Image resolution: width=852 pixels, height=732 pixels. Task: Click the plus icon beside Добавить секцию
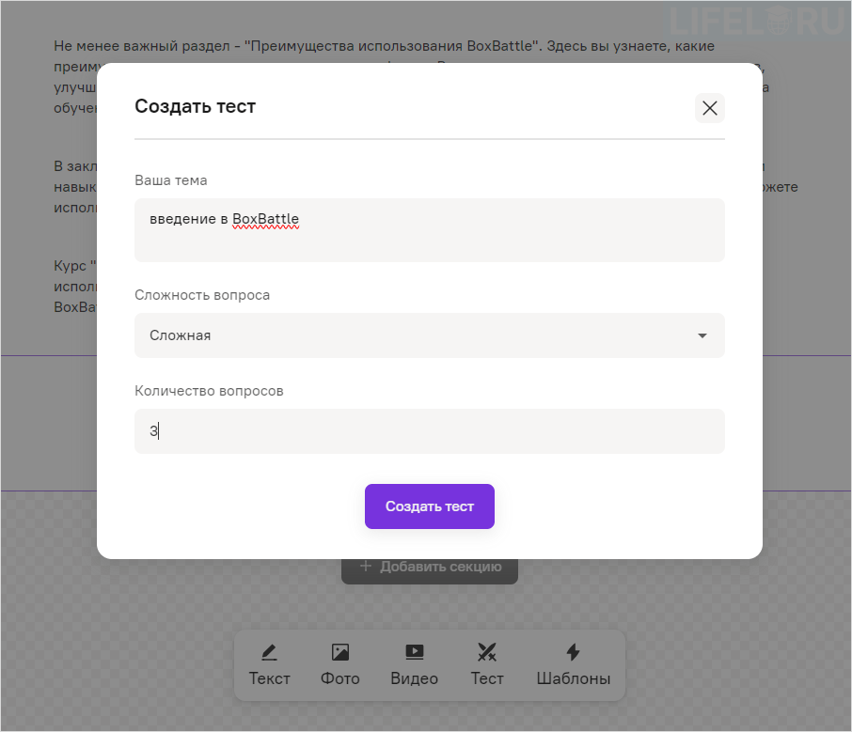click(x=367, y=567)
